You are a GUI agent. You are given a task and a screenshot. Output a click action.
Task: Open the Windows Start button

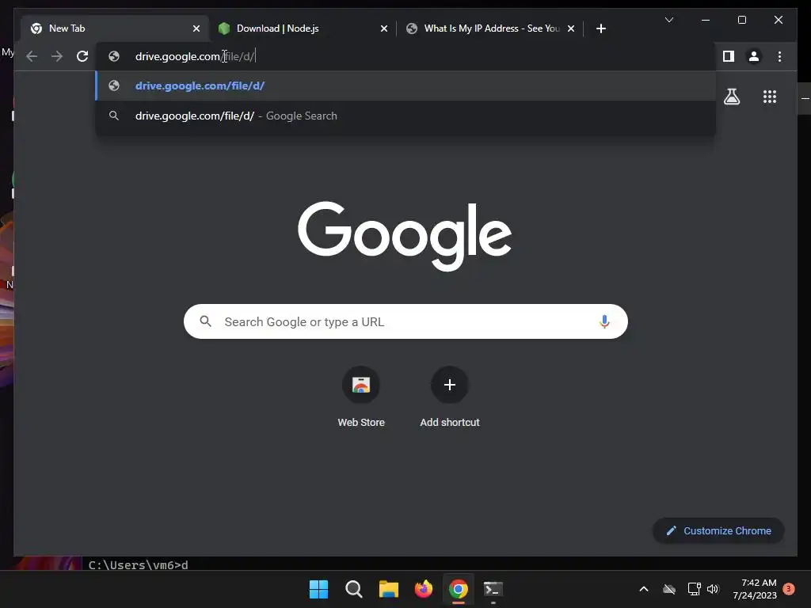[x=318, y=589]
